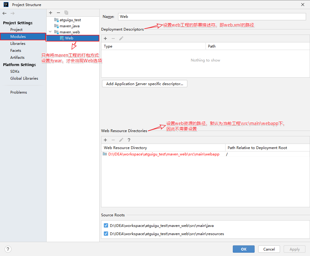Image resolution: width=310 pixels, height=256 pixels.
Task: Click the Name text field
Action: [212, 17]
